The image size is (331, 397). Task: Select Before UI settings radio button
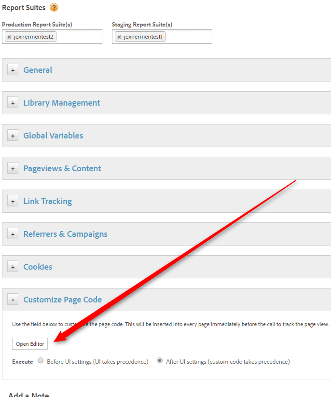(x=41, y=361)
